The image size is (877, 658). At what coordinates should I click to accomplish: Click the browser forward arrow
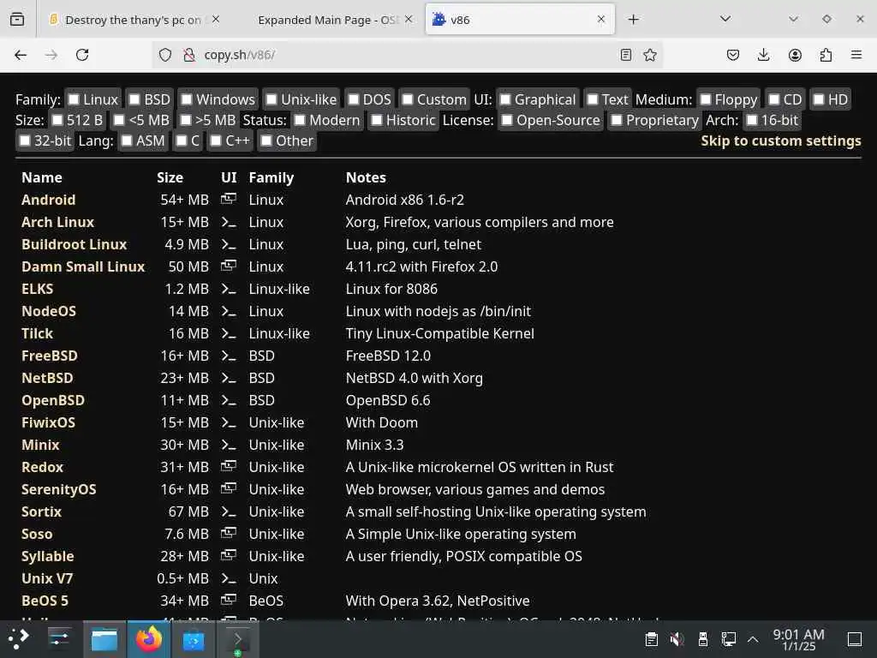[51, 55]
